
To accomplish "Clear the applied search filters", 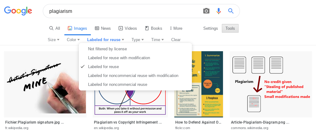I will click(x=176, y=40).
